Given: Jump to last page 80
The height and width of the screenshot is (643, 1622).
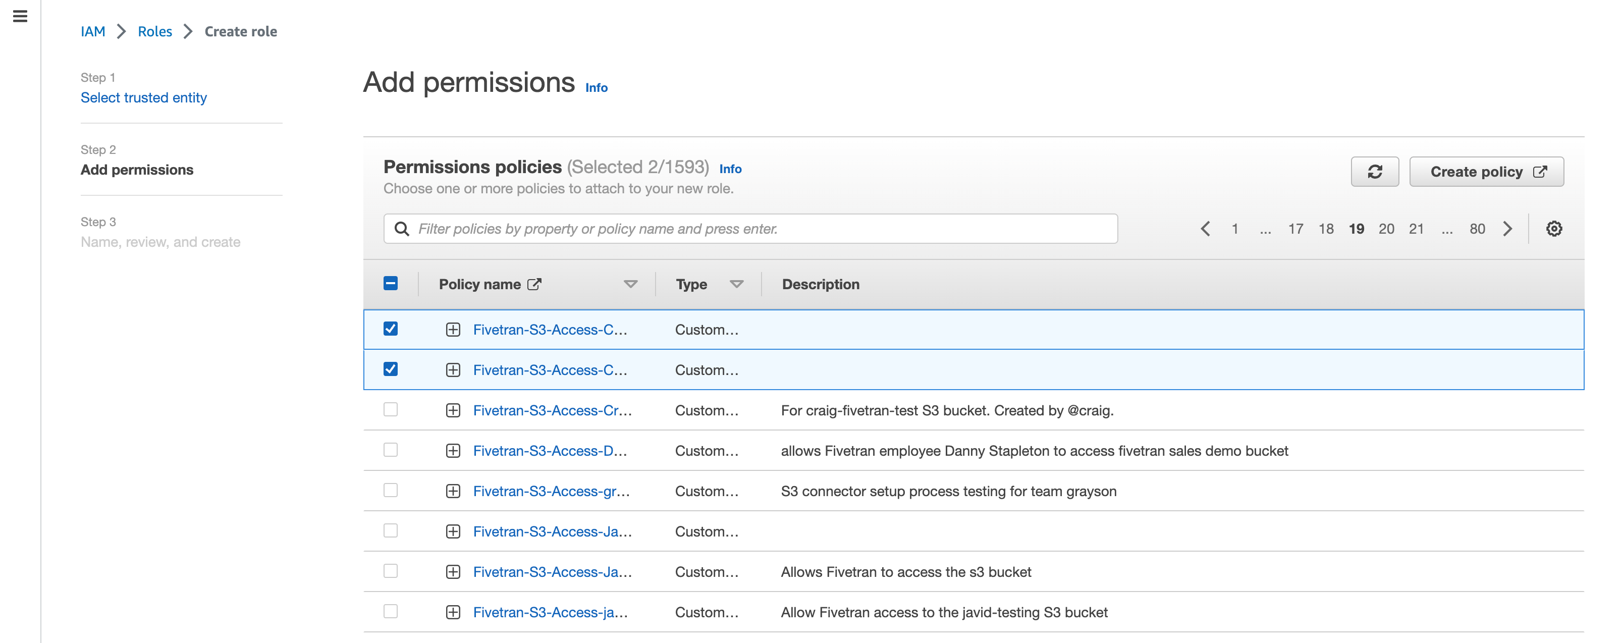Looking at the screenshot, I should click(1477, 229).
